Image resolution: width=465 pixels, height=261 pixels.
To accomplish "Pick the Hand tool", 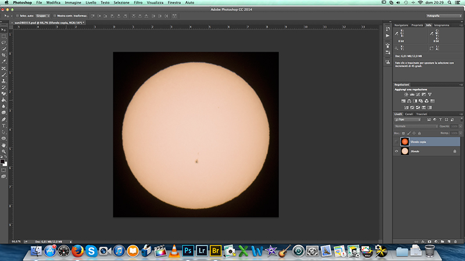I will [x=3, y=145].
